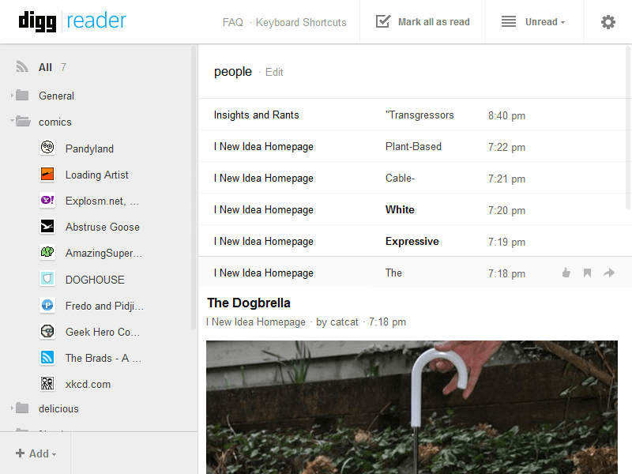Screen dimensions: 632x474
Task: Select the Fredo and Pidji feed label
Action: coord(104,306)
